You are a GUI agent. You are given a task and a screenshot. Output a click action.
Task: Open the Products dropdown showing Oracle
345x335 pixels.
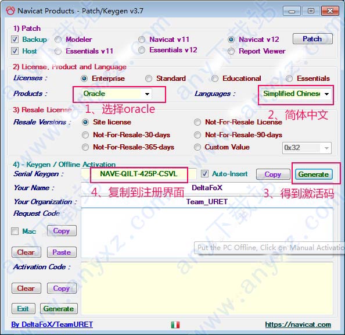coord(116,94)
